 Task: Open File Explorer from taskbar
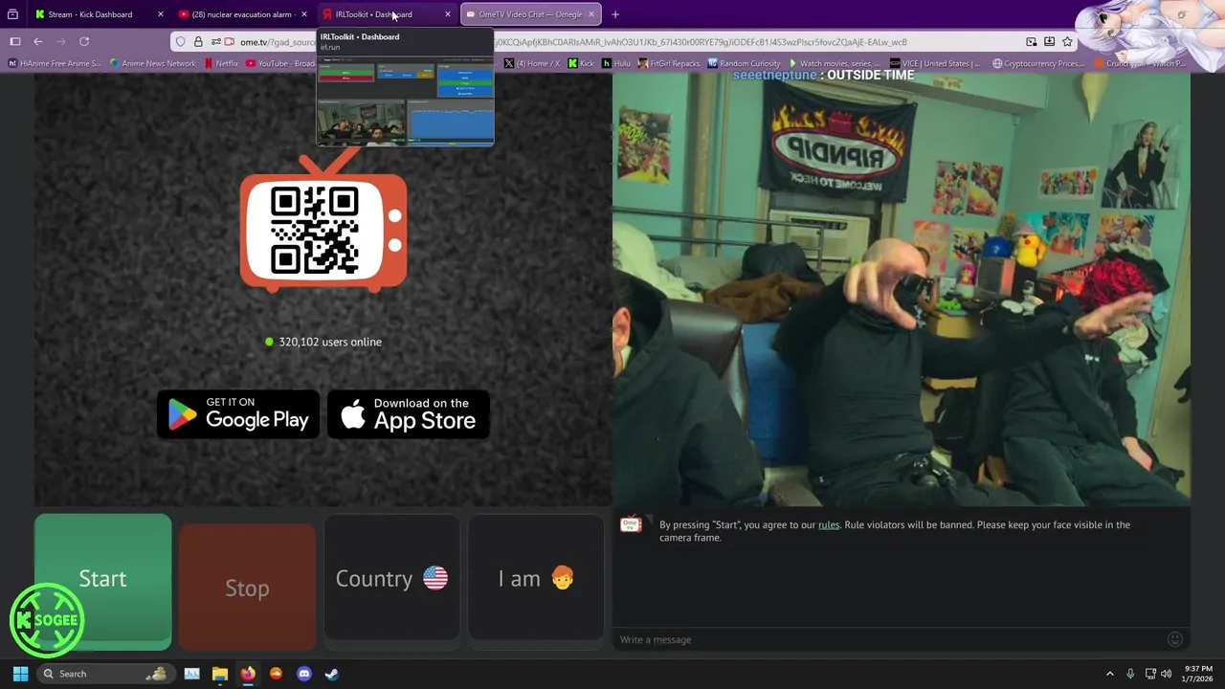pos(220,674)
